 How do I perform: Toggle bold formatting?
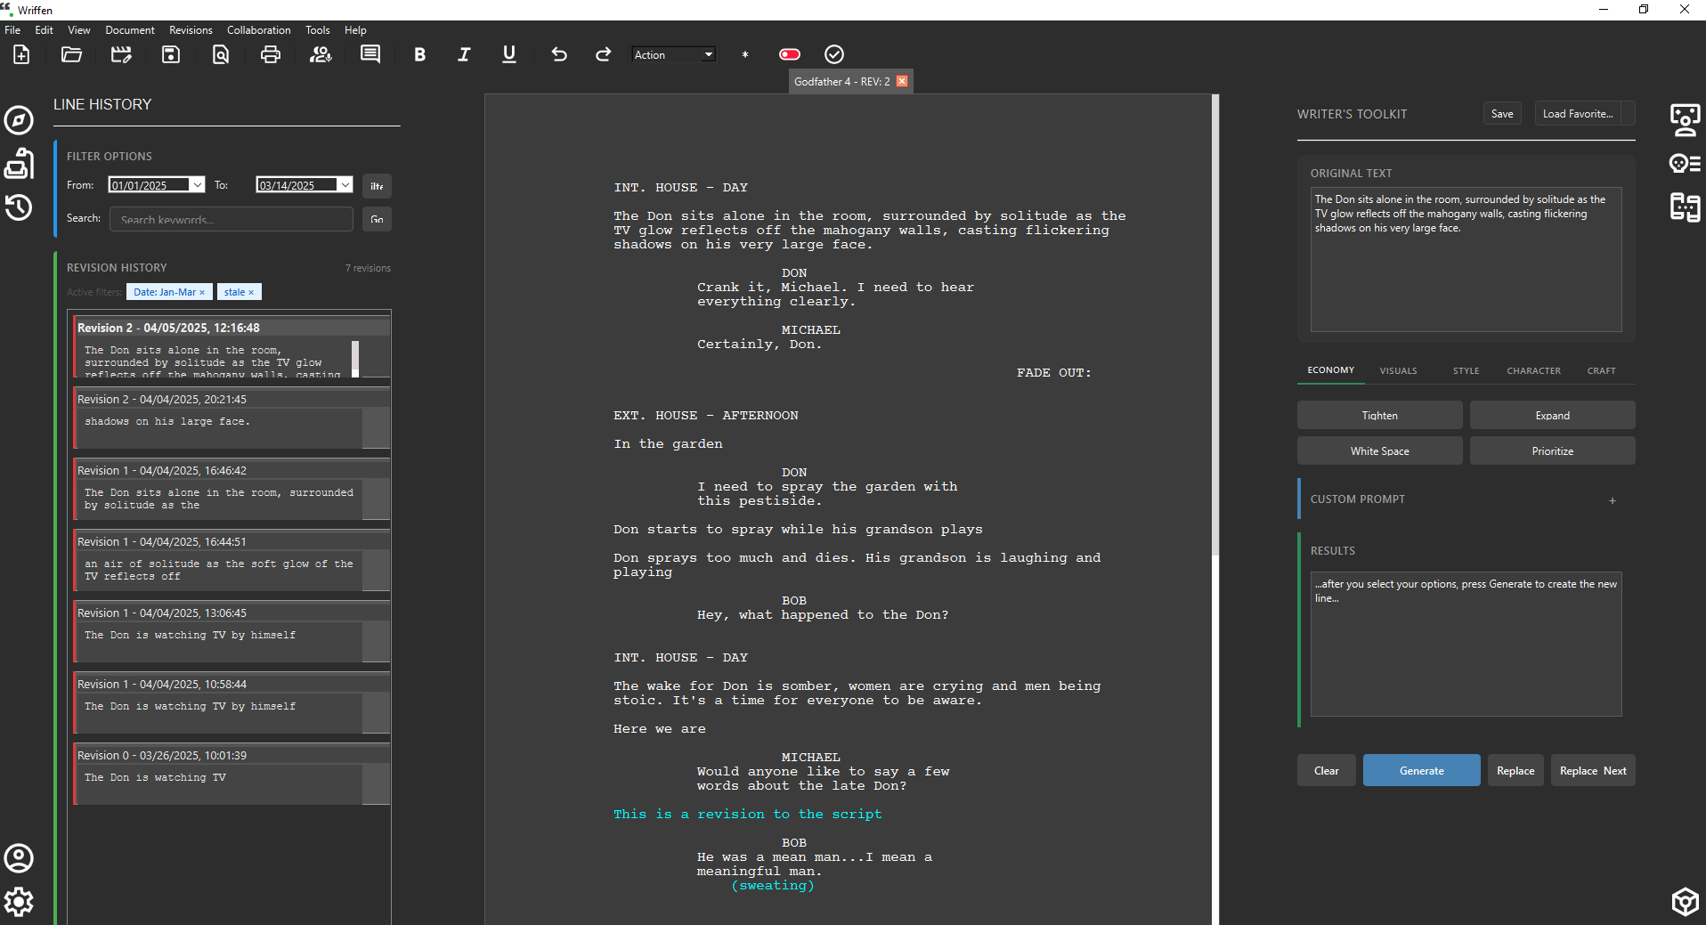[419, 54]
